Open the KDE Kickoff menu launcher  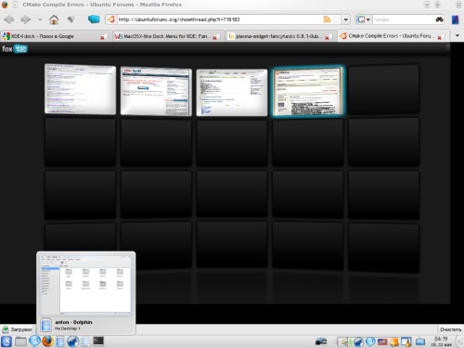tap(6, 342)
